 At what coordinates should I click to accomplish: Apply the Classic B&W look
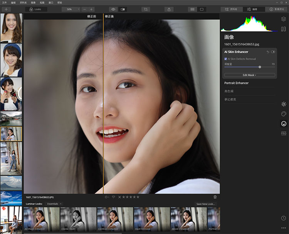(x=78, y=219)
